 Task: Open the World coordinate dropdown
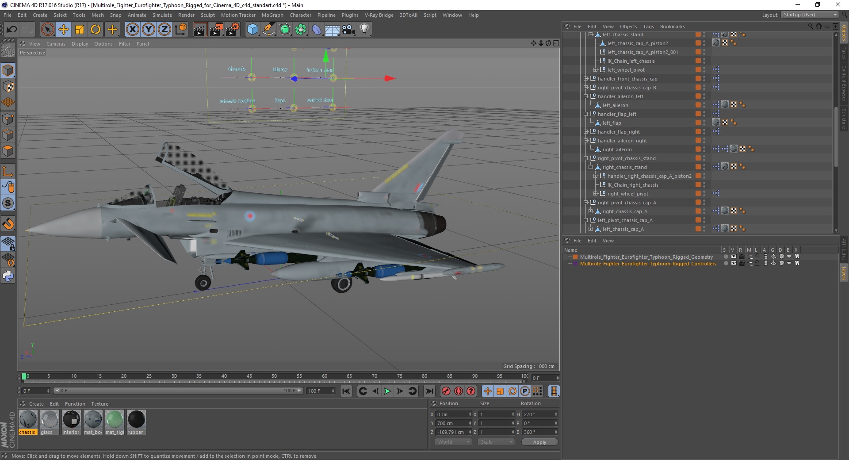point(453,442)
